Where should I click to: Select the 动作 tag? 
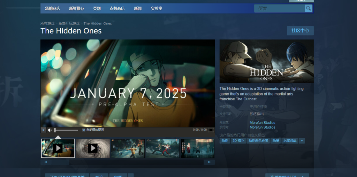click(225, 141)
